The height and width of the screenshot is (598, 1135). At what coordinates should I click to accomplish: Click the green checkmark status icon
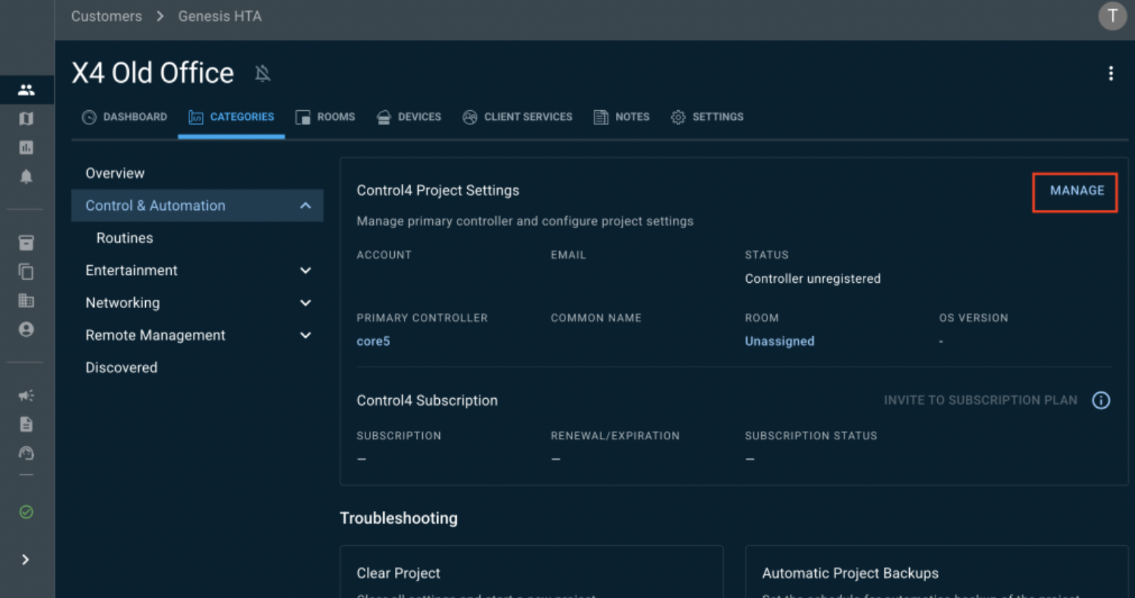click(x=26, y=512)
